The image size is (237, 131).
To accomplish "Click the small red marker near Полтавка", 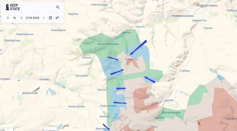I will (x=200, y=123).
